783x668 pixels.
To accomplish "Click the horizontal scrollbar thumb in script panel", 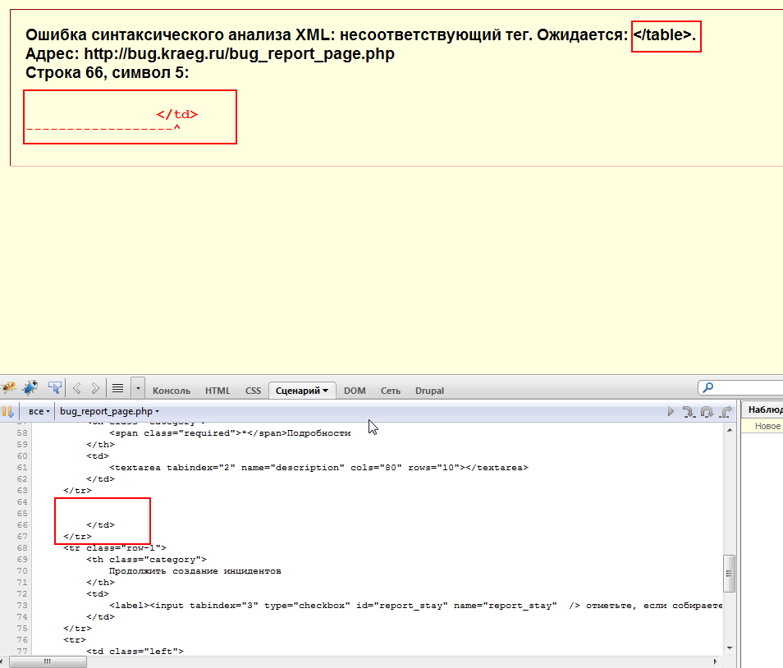I will (47, 661).
